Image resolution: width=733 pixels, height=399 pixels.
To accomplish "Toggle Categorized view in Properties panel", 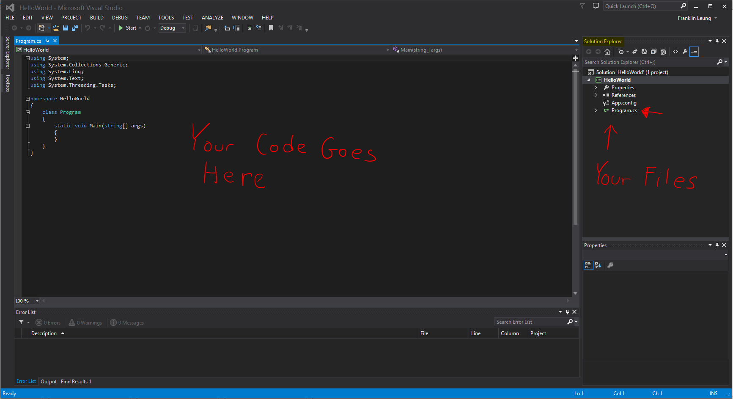I will 588,265.
